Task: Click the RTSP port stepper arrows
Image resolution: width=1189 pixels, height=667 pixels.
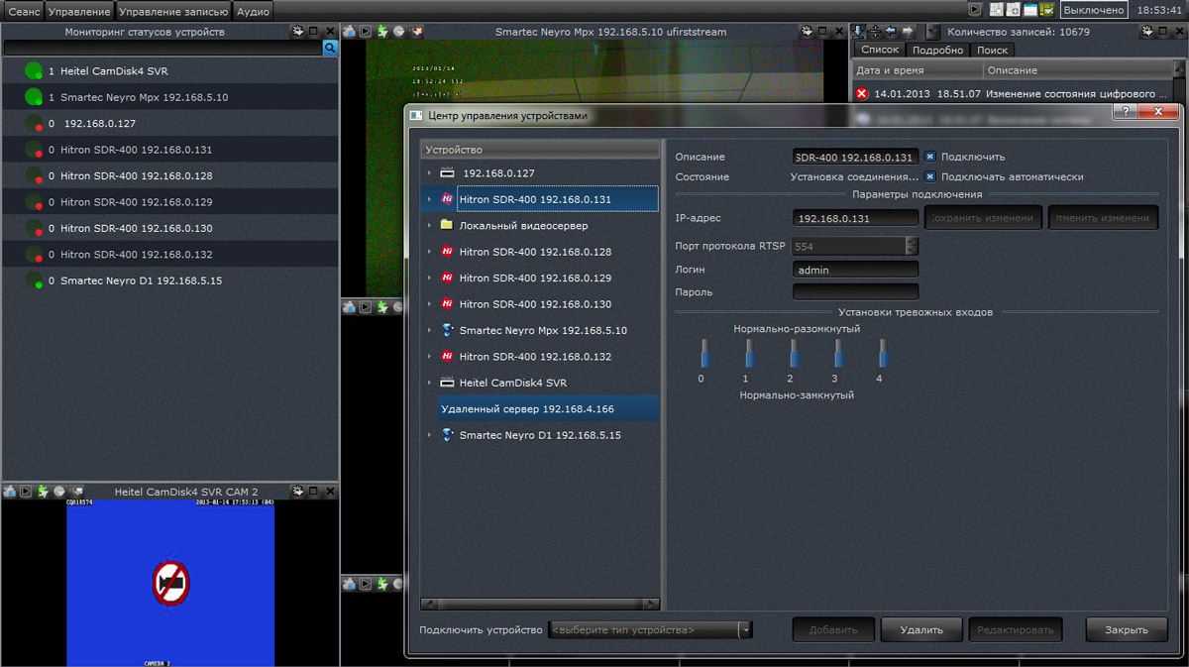Action: point(912,247)
